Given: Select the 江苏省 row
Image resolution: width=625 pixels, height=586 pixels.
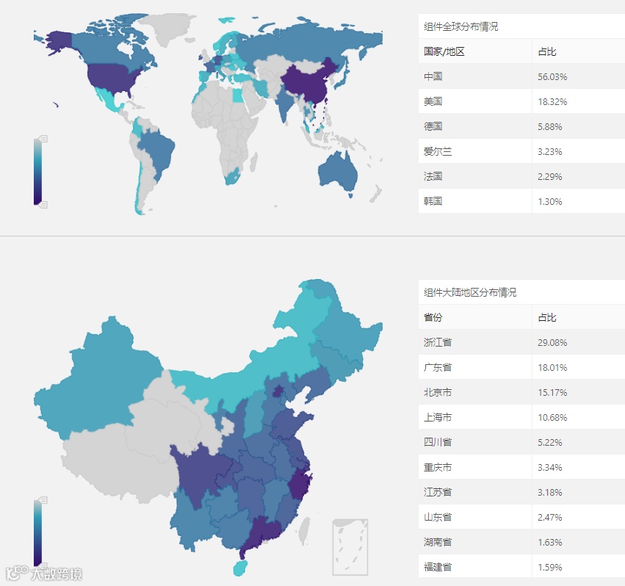Looking at the screenshot, I should [x=521, y=492].
